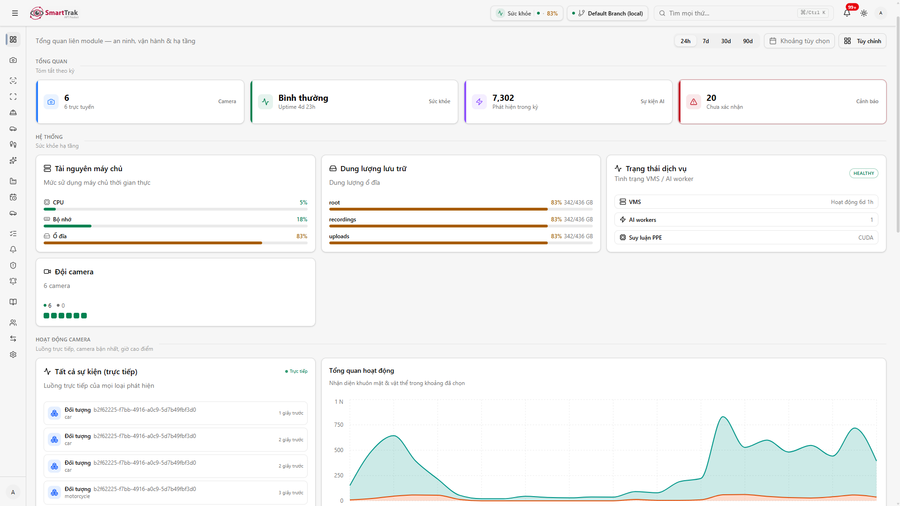Open Khoảng tùy chọn date range picker
This screenshot has width=900, height=506.
point(799,41)
